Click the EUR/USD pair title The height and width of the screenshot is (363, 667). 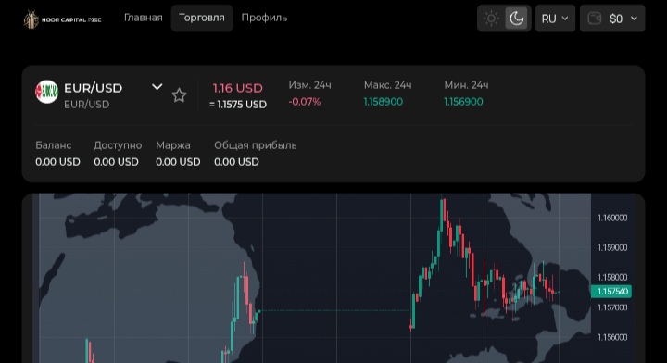tap(94, 88)
